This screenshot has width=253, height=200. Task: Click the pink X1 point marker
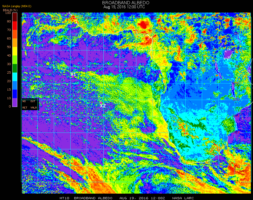pyautogui.click(x=72, y=77)
